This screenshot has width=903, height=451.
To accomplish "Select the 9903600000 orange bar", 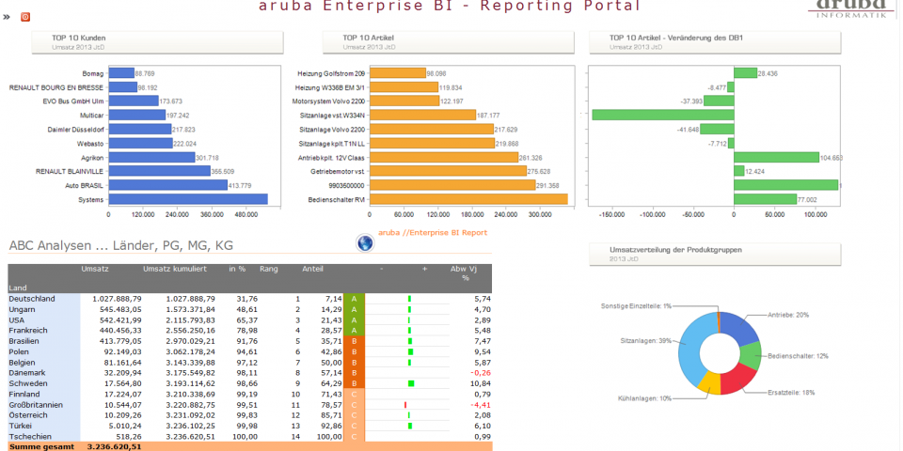I will [452, 185].
